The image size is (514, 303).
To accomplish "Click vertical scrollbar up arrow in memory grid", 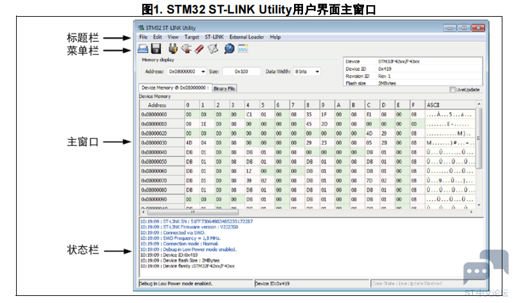I will pyautogui.click(x=479, y=104).
